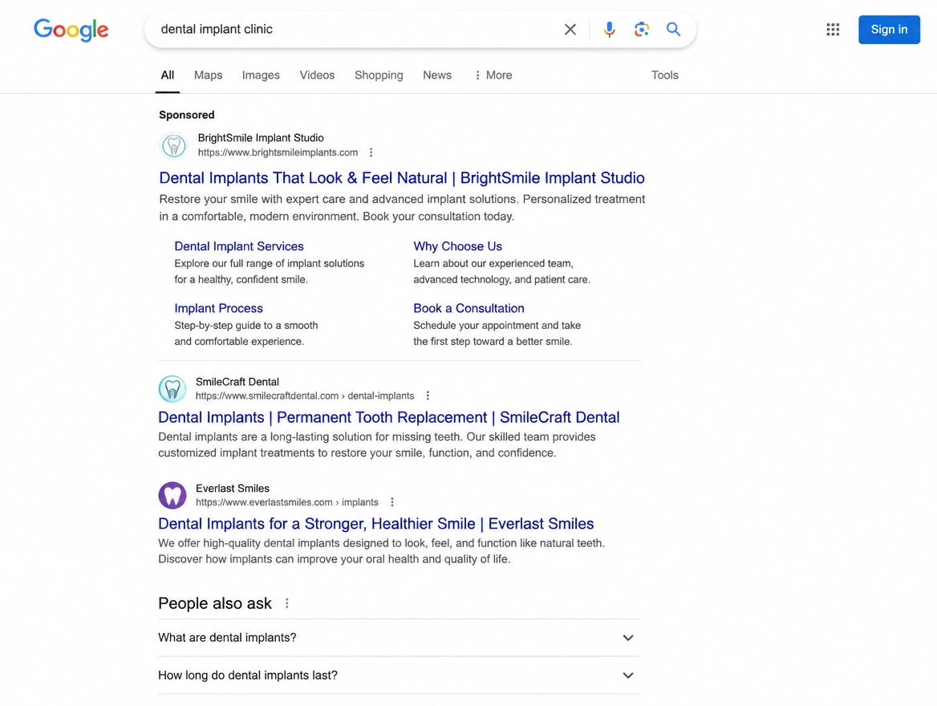937x706 pixels.
Task: Clear the search query with X icon
Action: tap(570, 30)
